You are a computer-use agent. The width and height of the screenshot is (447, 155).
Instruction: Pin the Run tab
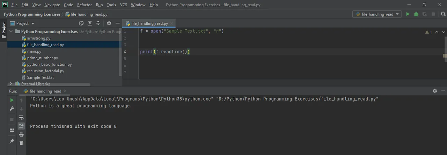12,141
